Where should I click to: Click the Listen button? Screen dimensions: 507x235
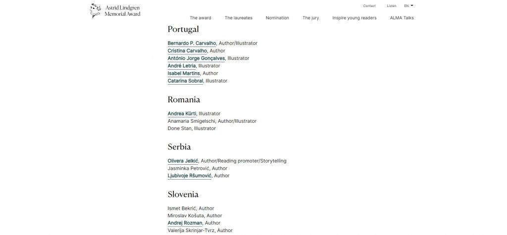pos(391,6)
